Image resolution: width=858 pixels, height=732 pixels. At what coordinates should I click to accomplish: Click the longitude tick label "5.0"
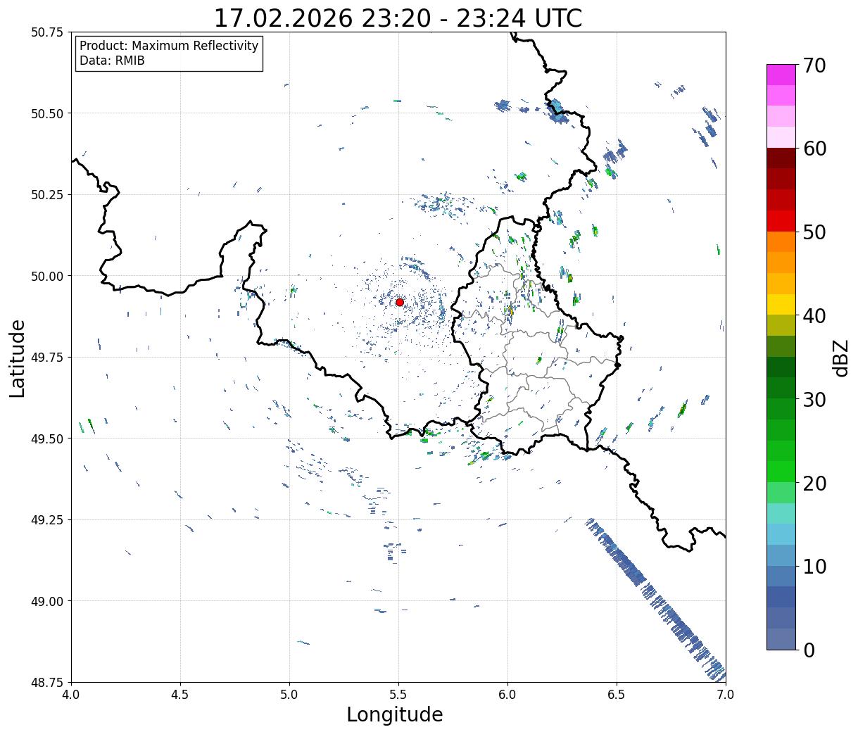click(x=289, y=695)
